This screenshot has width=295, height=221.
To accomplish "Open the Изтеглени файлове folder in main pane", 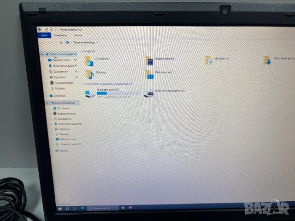I will point(279,60).
